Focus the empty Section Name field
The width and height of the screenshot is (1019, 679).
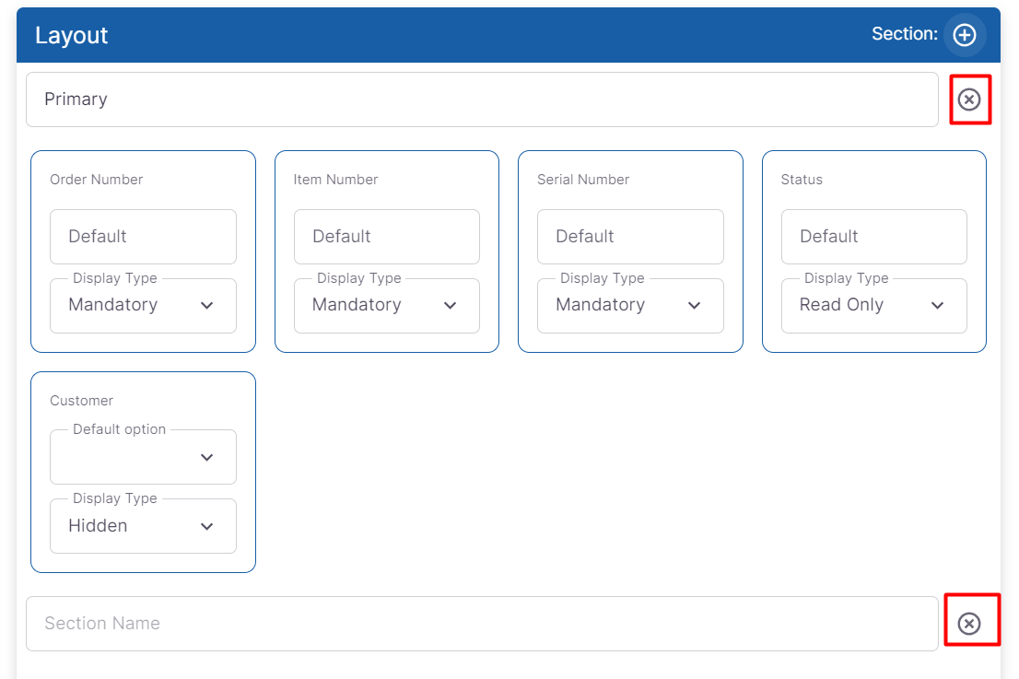pyautogui.click(x=481, y=624)
